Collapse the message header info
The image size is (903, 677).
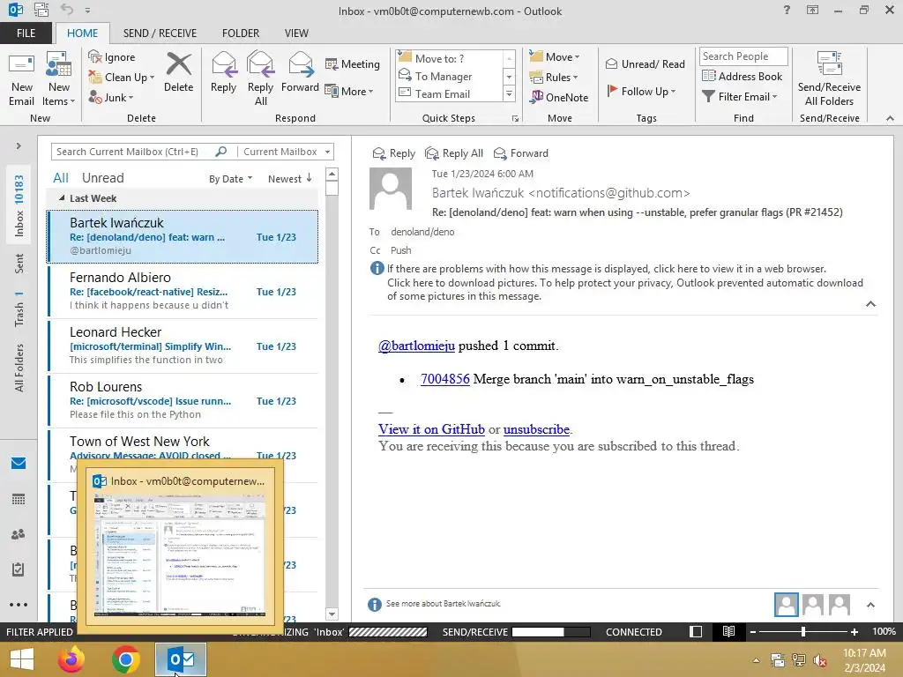tap(870, 304)
